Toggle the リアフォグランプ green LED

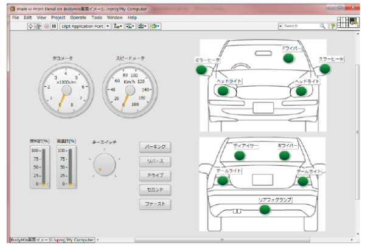(x=264, y=210)
